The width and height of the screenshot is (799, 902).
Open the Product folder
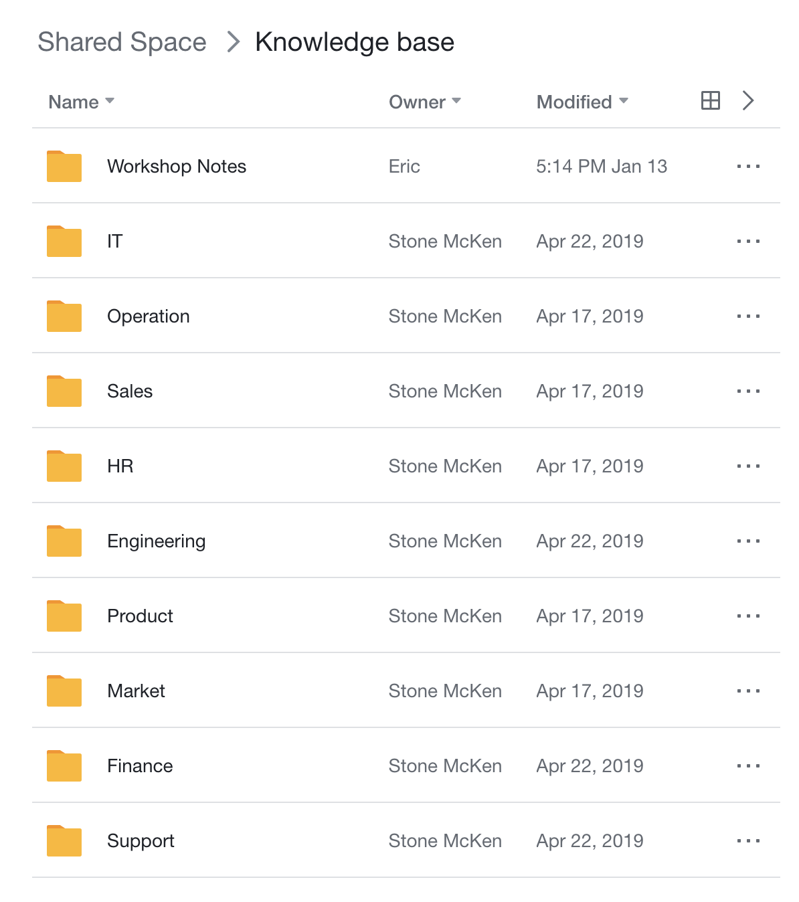pyautogui.click(x=140, y=616)
